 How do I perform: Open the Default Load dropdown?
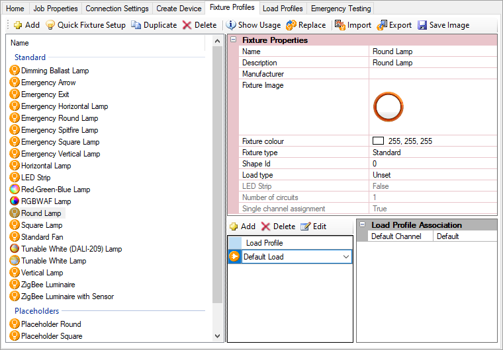click(x=345, y=257)
